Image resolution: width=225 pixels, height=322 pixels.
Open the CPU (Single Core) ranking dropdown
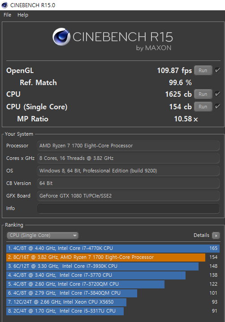(43, 235)
